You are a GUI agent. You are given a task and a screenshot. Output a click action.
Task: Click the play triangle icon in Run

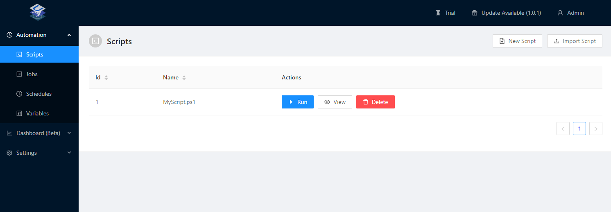tap(291, 102)
